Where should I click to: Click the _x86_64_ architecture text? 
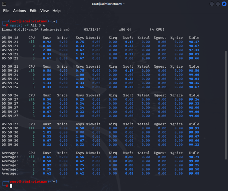(125, 30)
